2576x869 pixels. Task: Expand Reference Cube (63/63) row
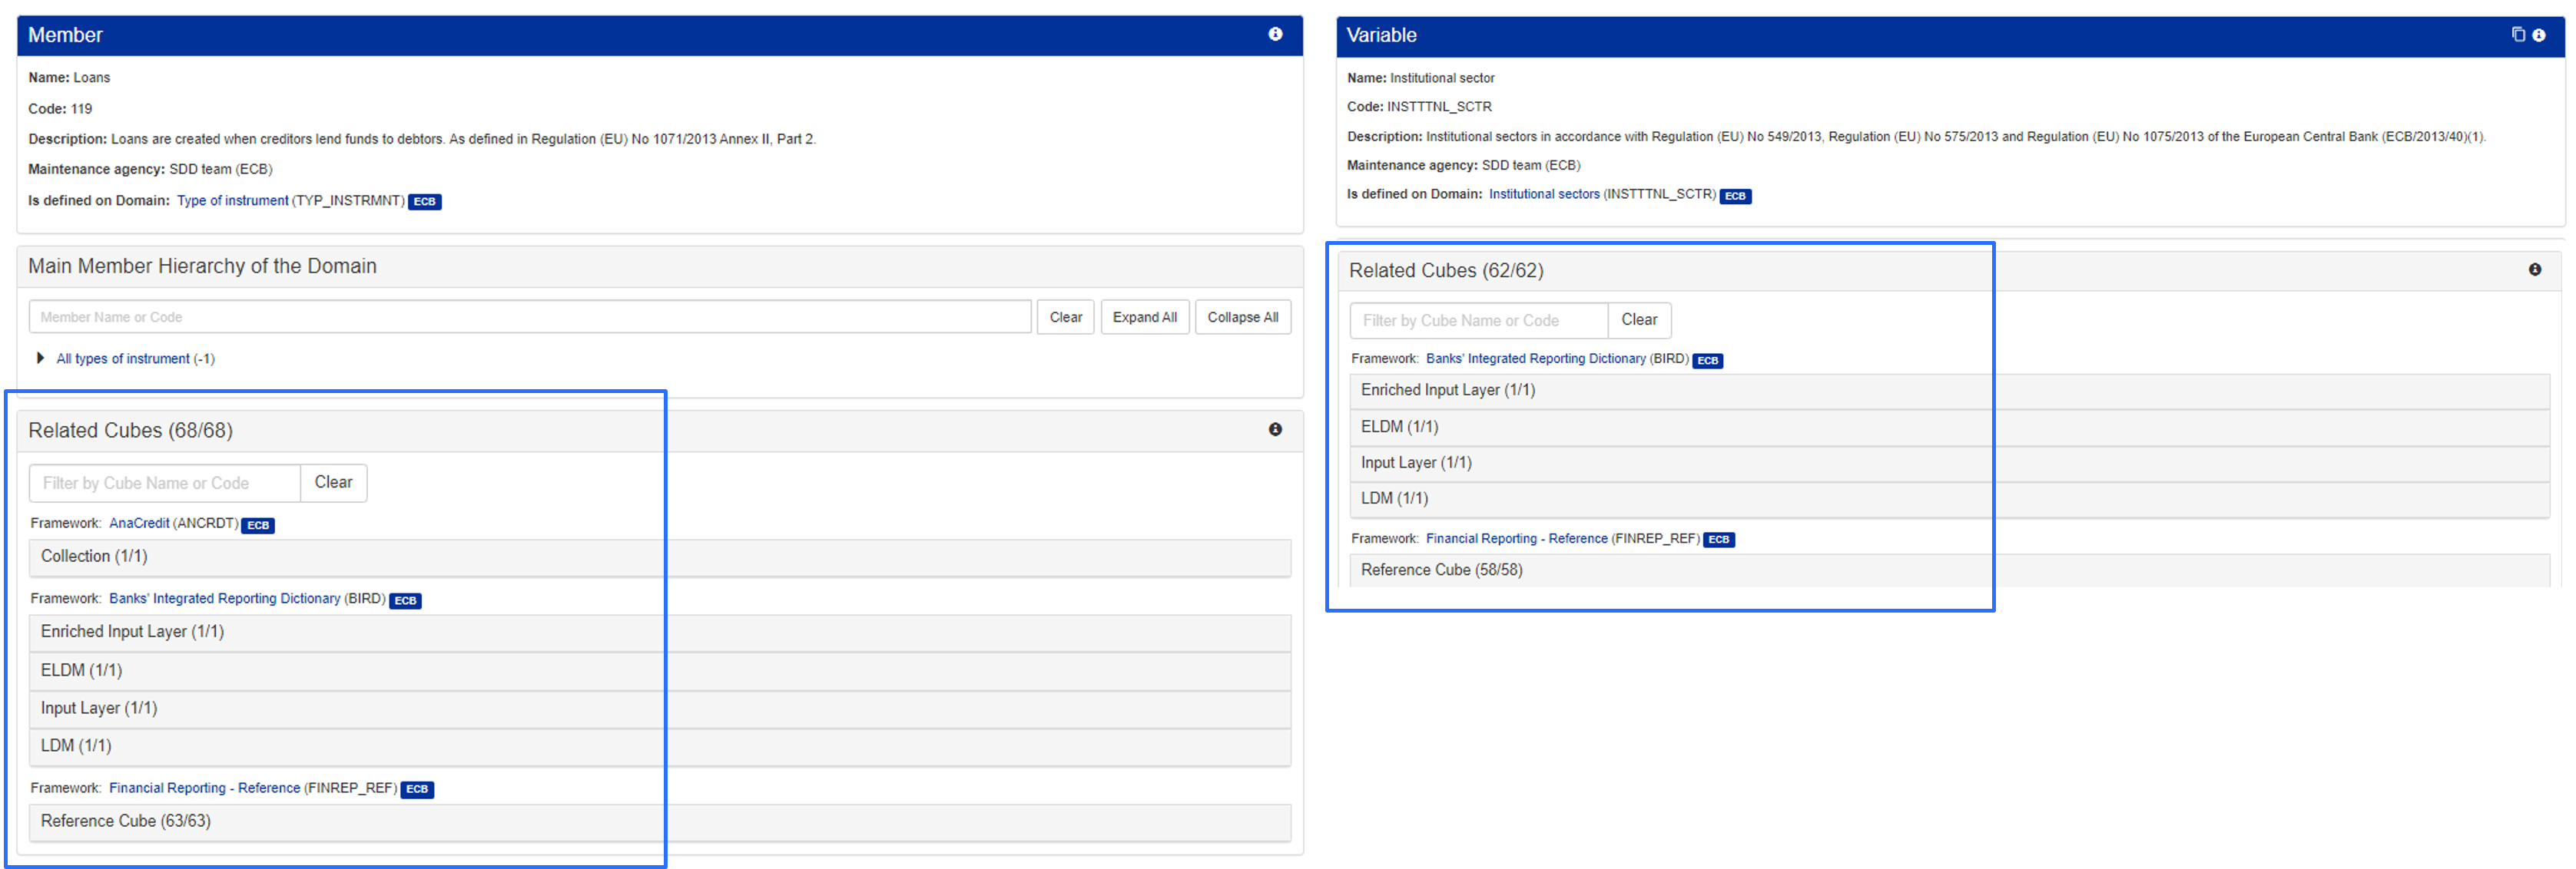click(x=126, y=821)
